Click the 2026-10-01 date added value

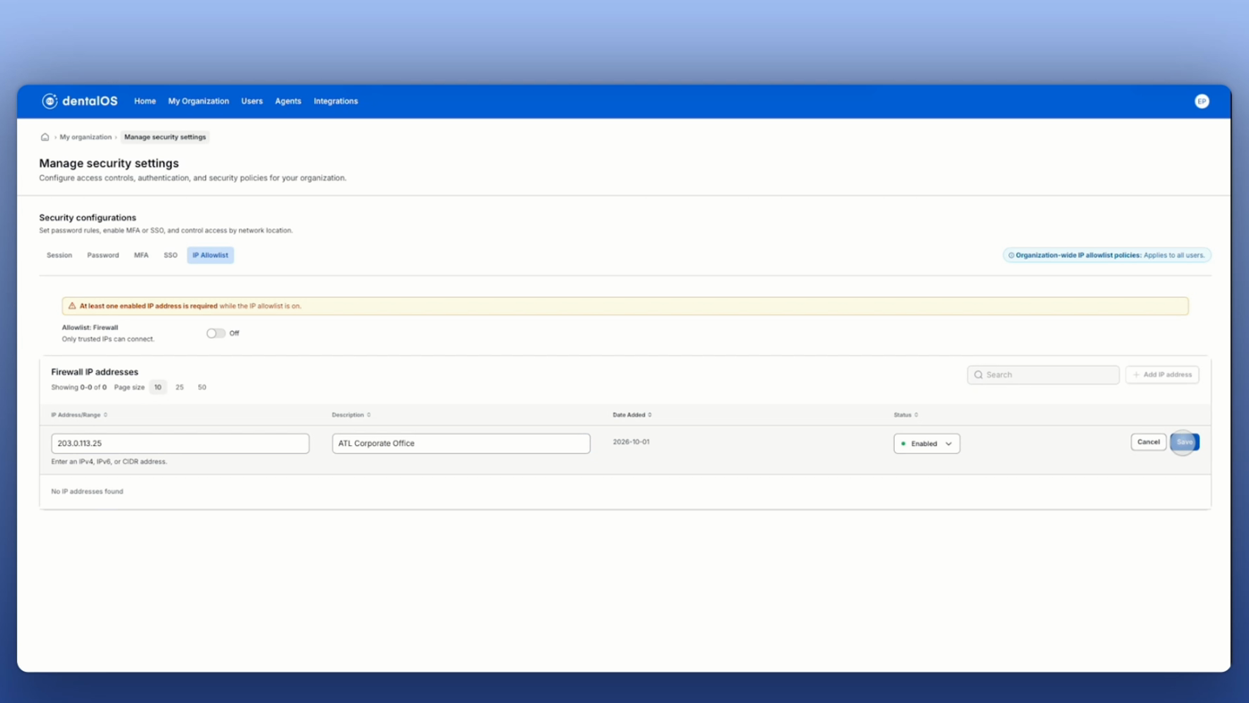tap(631, 442)
